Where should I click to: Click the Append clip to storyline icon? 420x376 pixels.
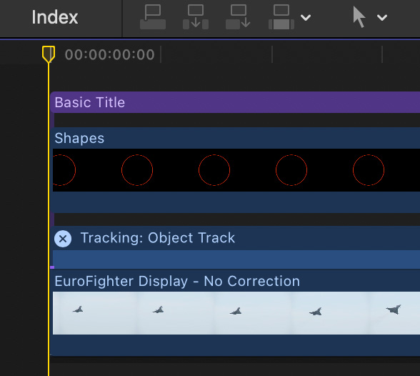pos(238,17)
